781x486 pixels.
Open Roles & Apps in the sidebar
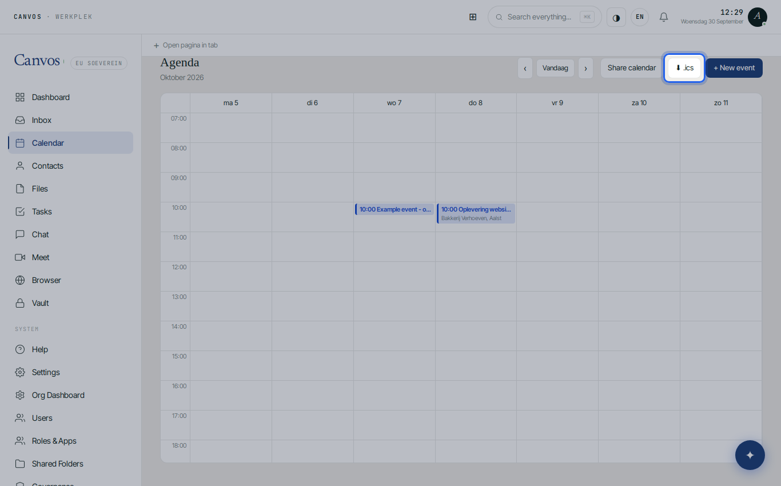[x=71, y=441]
